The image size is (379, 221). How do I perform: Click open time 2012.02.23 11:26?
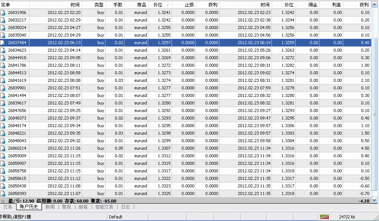[64, 149]
